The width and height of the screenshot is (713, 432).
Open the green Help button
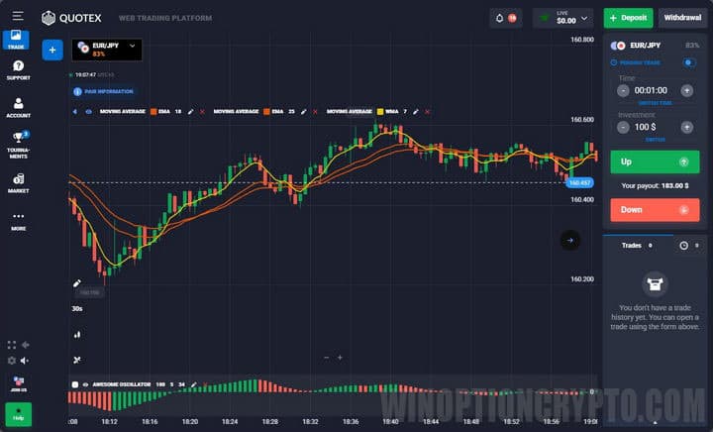click(18, 414)
